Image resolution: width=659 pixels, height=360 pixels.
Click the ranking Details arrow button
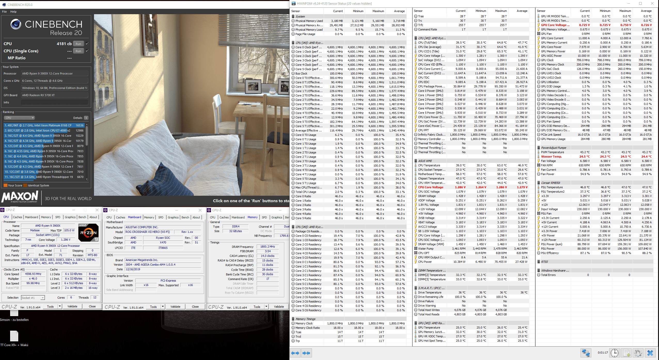(86, 118)
